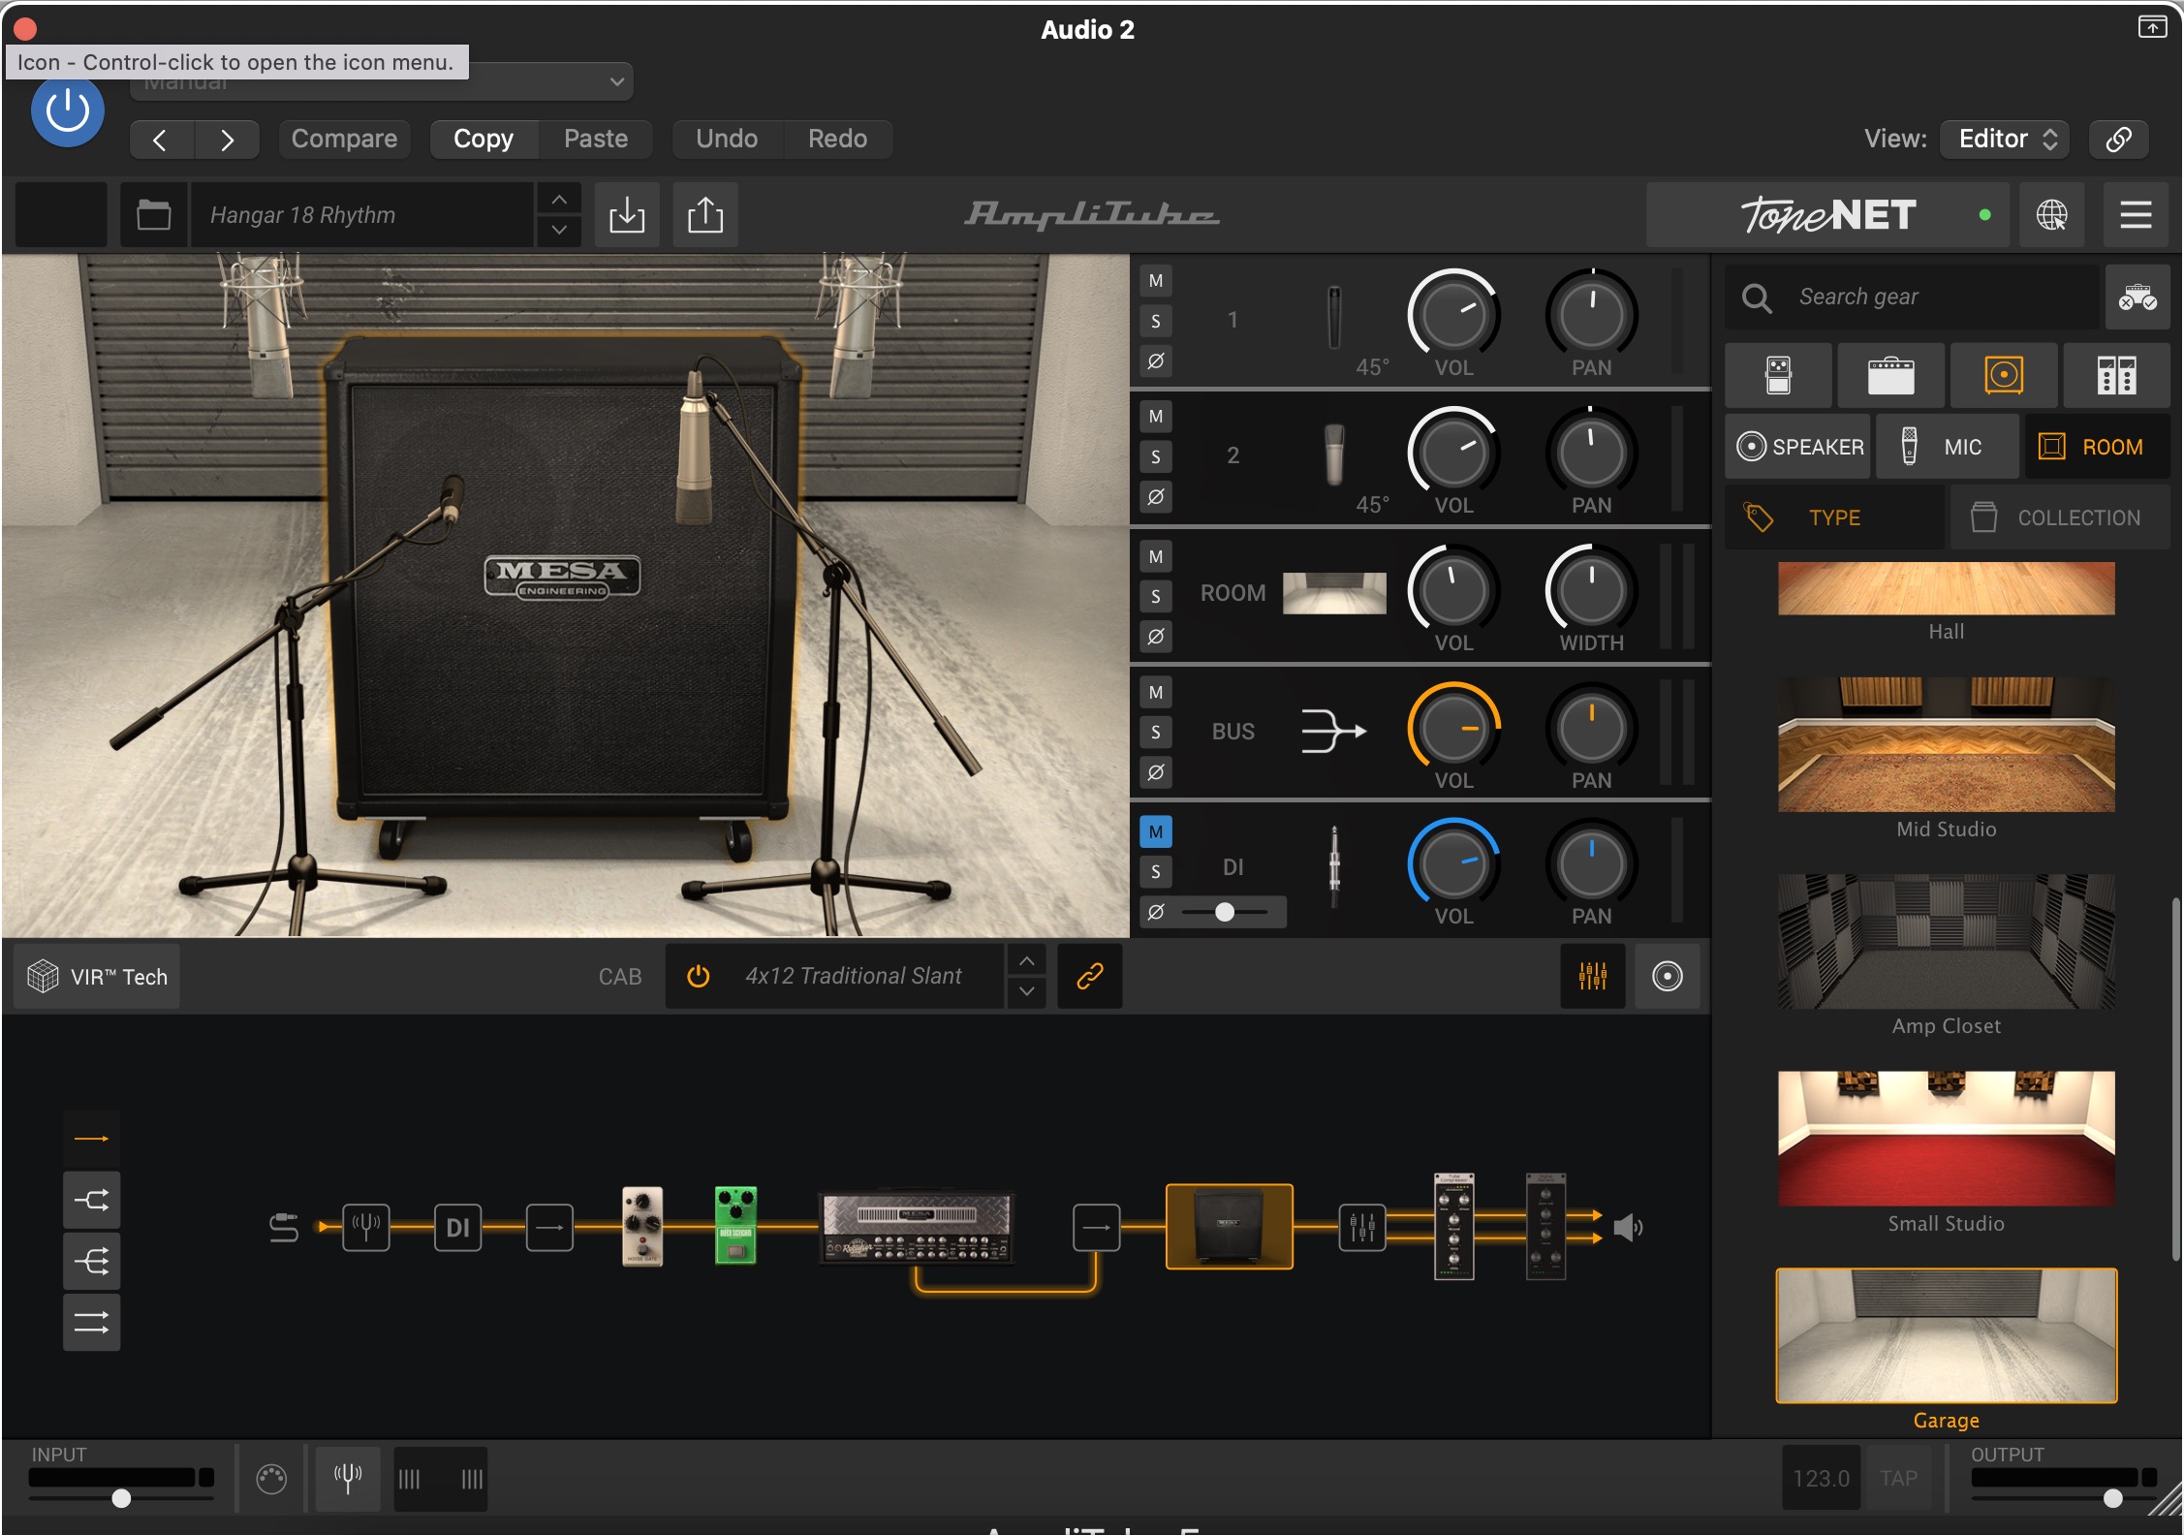Unmute the DI channel
Viewport: 2184px width, 1535px height.
1155,831
